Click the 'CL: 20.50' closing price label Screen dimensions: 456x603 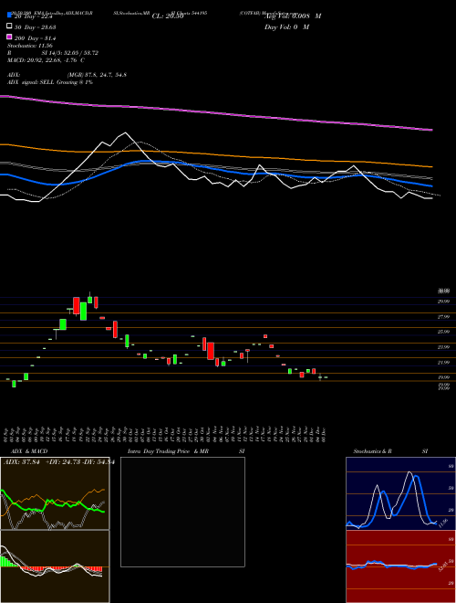(x=168, y=16)
